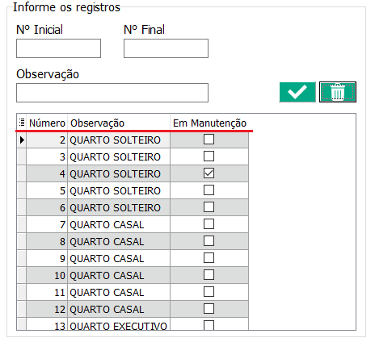Click into the Observação text field
This screenshot has height=342, width=375.
click(112, 93)
